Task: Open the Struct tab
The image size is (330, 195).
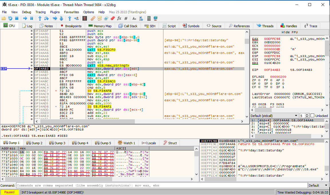Action: [170, 143]
